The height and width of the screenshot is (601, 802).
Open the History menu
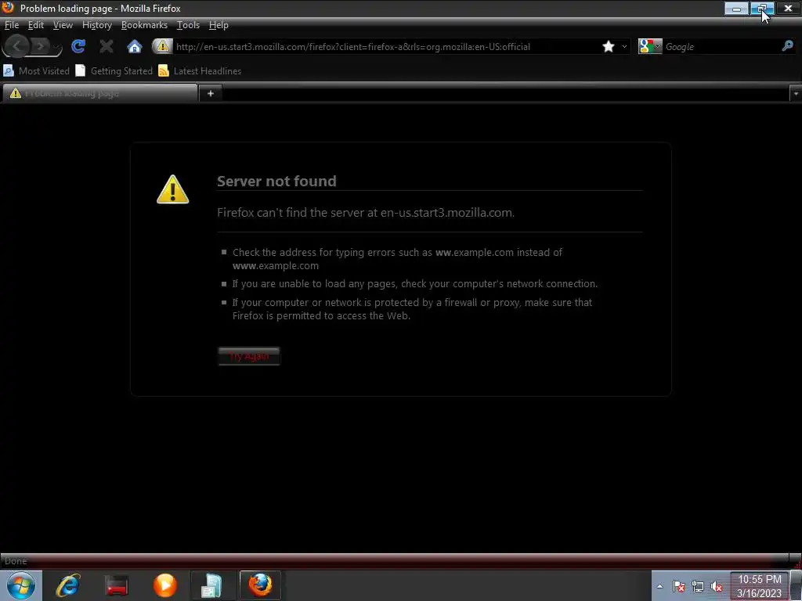pyautogui.click(x=96, y=25)
